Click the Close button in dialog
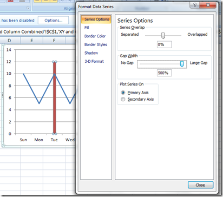 (200, 185)
